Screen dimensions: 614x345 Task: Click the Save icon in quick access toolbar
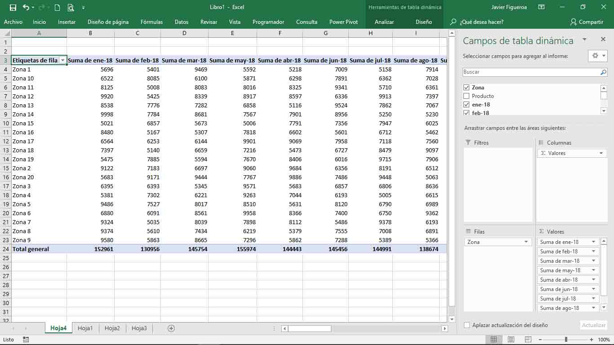(13, 7)
